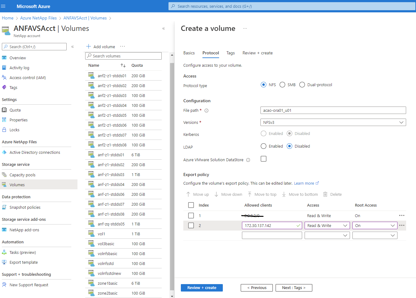Open Read & Write access dropdown for rule 2
Image resolution: width=416 pixels, height=298 pixels.
[327, 226]
